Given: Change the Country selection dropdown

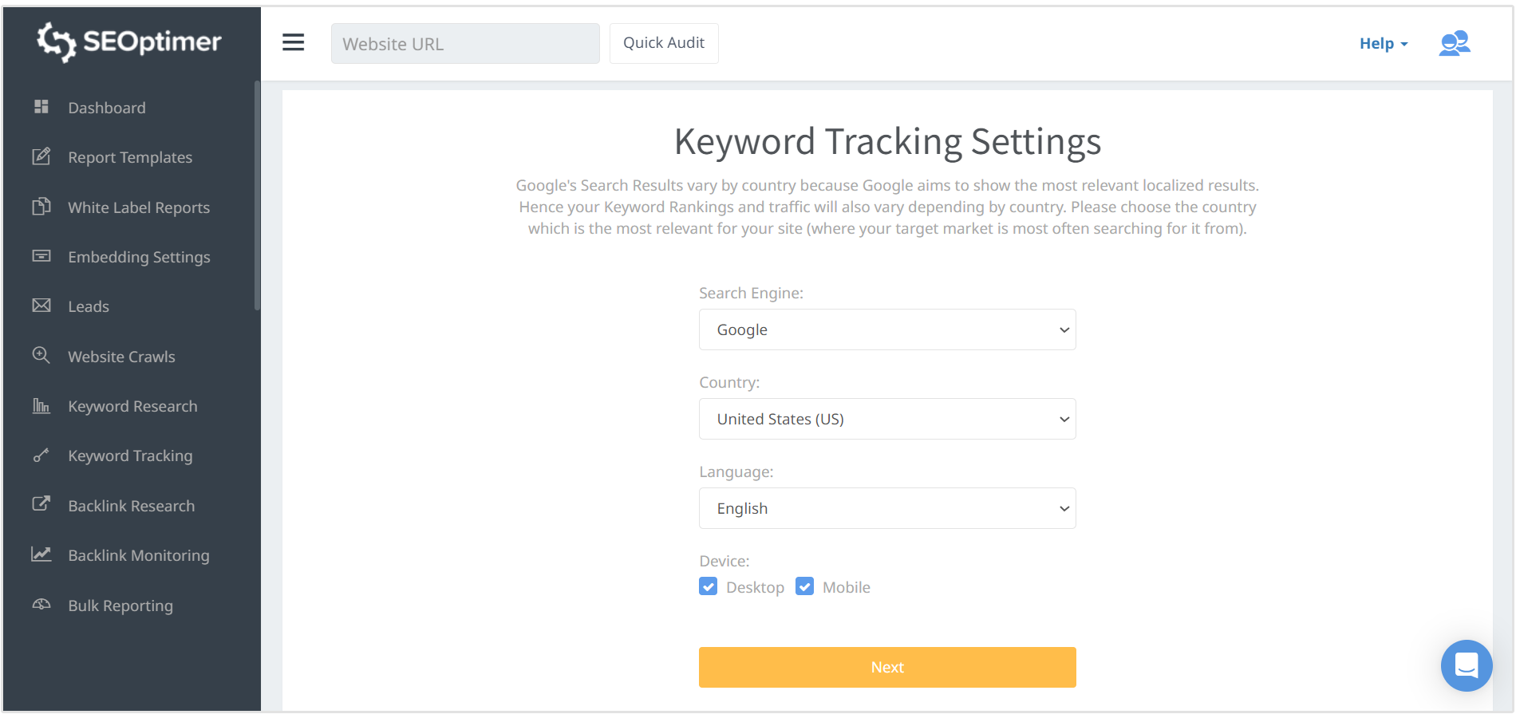Looking at the screenshot, I should point(886,418).
